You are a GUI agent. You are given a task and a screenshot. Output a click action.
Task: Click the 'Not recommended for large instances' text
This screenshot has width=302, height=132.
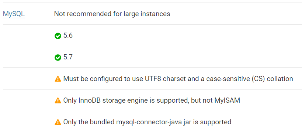coord(112,14)
